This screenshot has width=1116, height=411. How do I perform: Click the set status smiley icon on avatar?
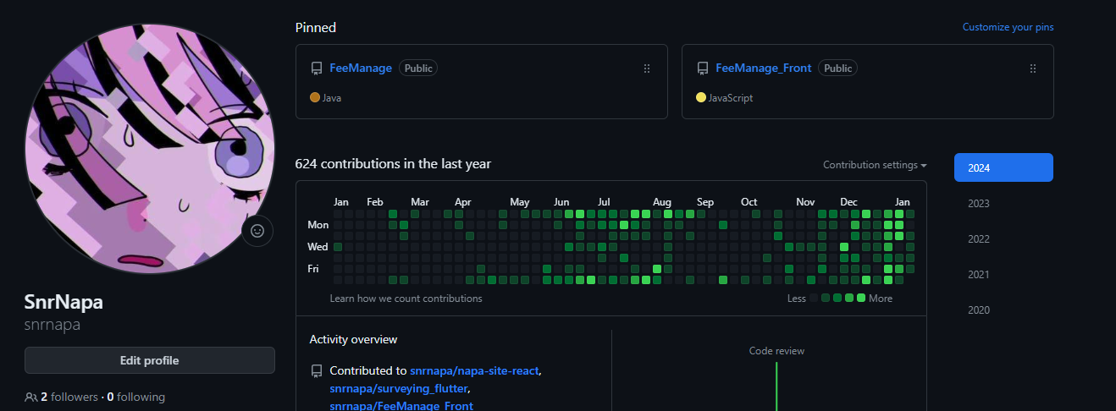pos(257,230)
